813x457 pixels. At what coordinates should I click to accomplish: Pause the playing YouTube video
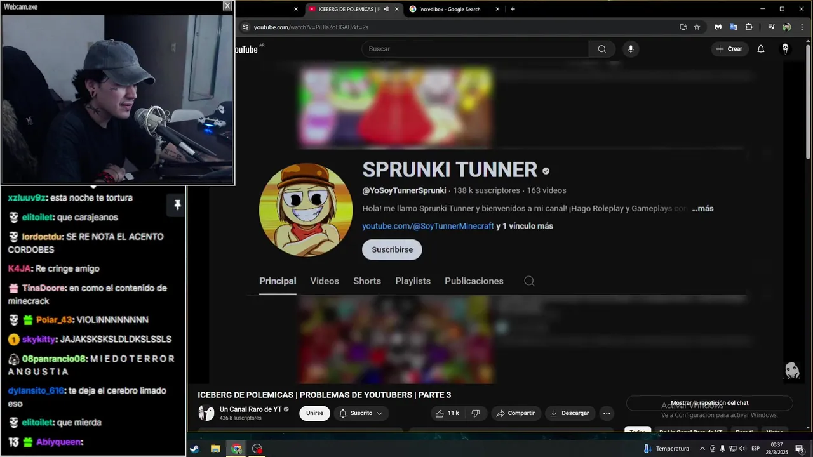tap(497, 222)
